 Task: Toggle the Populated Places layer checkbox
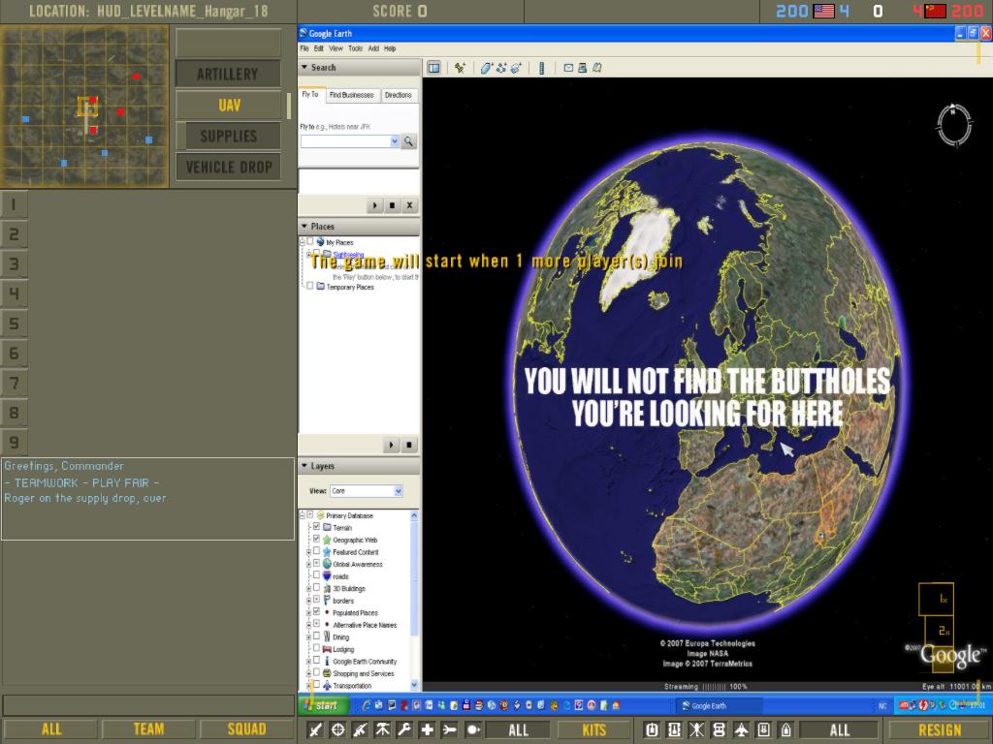coord(316,612)
